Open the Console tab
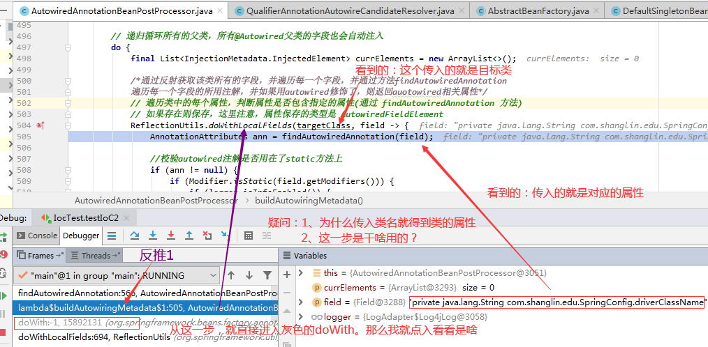This screenshot has width=708, height=347. coord(37,236)
